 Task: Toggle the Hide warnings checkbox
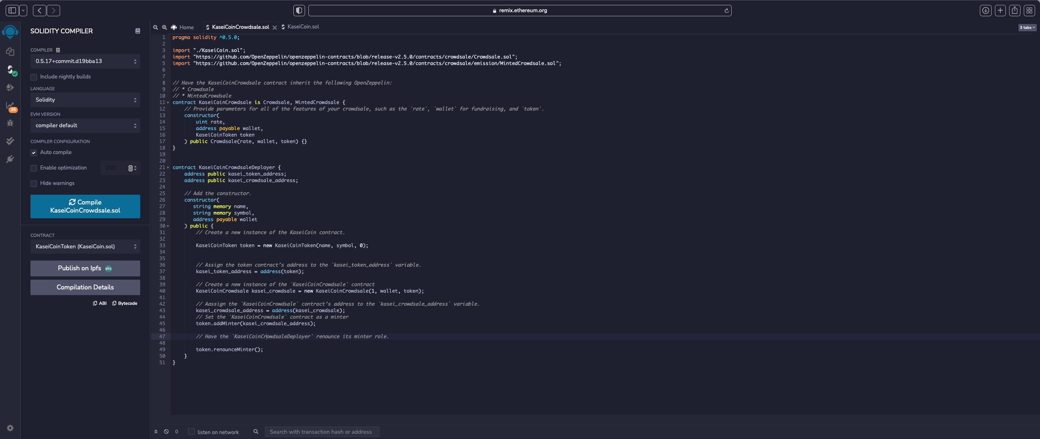pyautogui.click(x=34, y=184)
